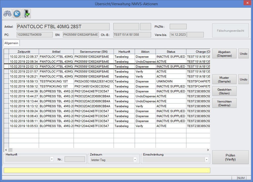Click the Nr. input field
The width and height of the screenshot is (253, 182).
pos(75,159)
